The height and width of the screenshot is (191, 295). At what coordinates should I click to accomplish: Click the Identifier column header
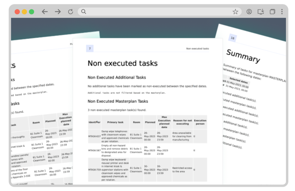tap(94, 122)
